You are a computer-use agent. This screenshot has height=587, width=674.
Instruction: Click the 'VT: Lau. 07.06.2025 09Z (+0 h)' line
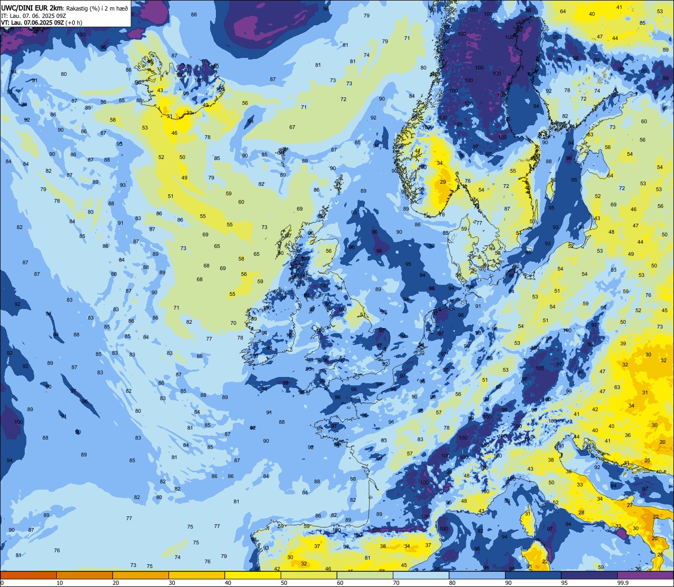[x=42, y=23]
